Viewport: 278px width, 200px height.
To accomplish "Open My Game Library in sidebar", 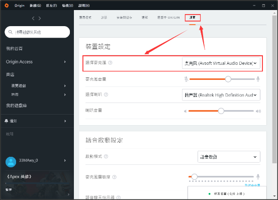I will pyautogui.click(x=16, y=106).
